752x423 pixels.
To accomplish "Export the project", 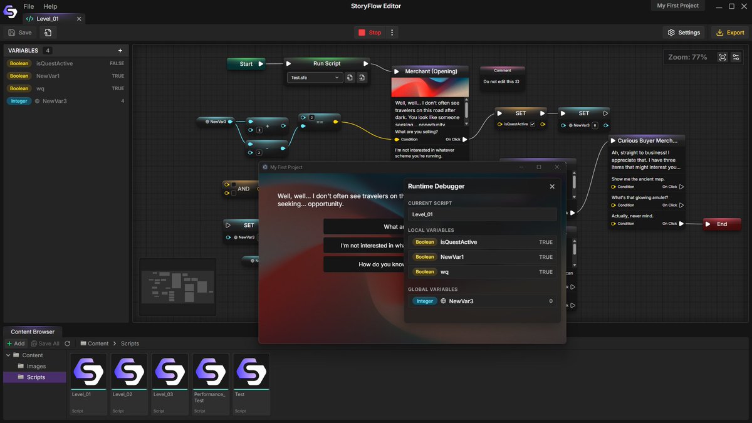I will pos(729,32).
